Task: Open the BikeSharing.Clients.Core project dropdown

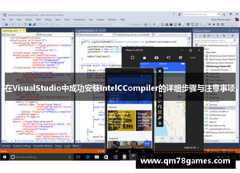Action: (95, 34)
